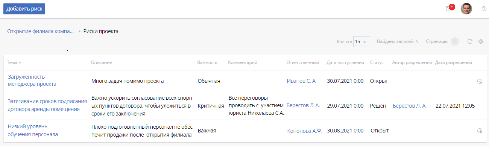This screenshot has width=489, height=146.
Task: Select date 30.07.2021 0:00
Action: (345, 81)
